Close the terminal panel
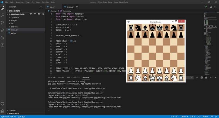 (x=215, y=77)
